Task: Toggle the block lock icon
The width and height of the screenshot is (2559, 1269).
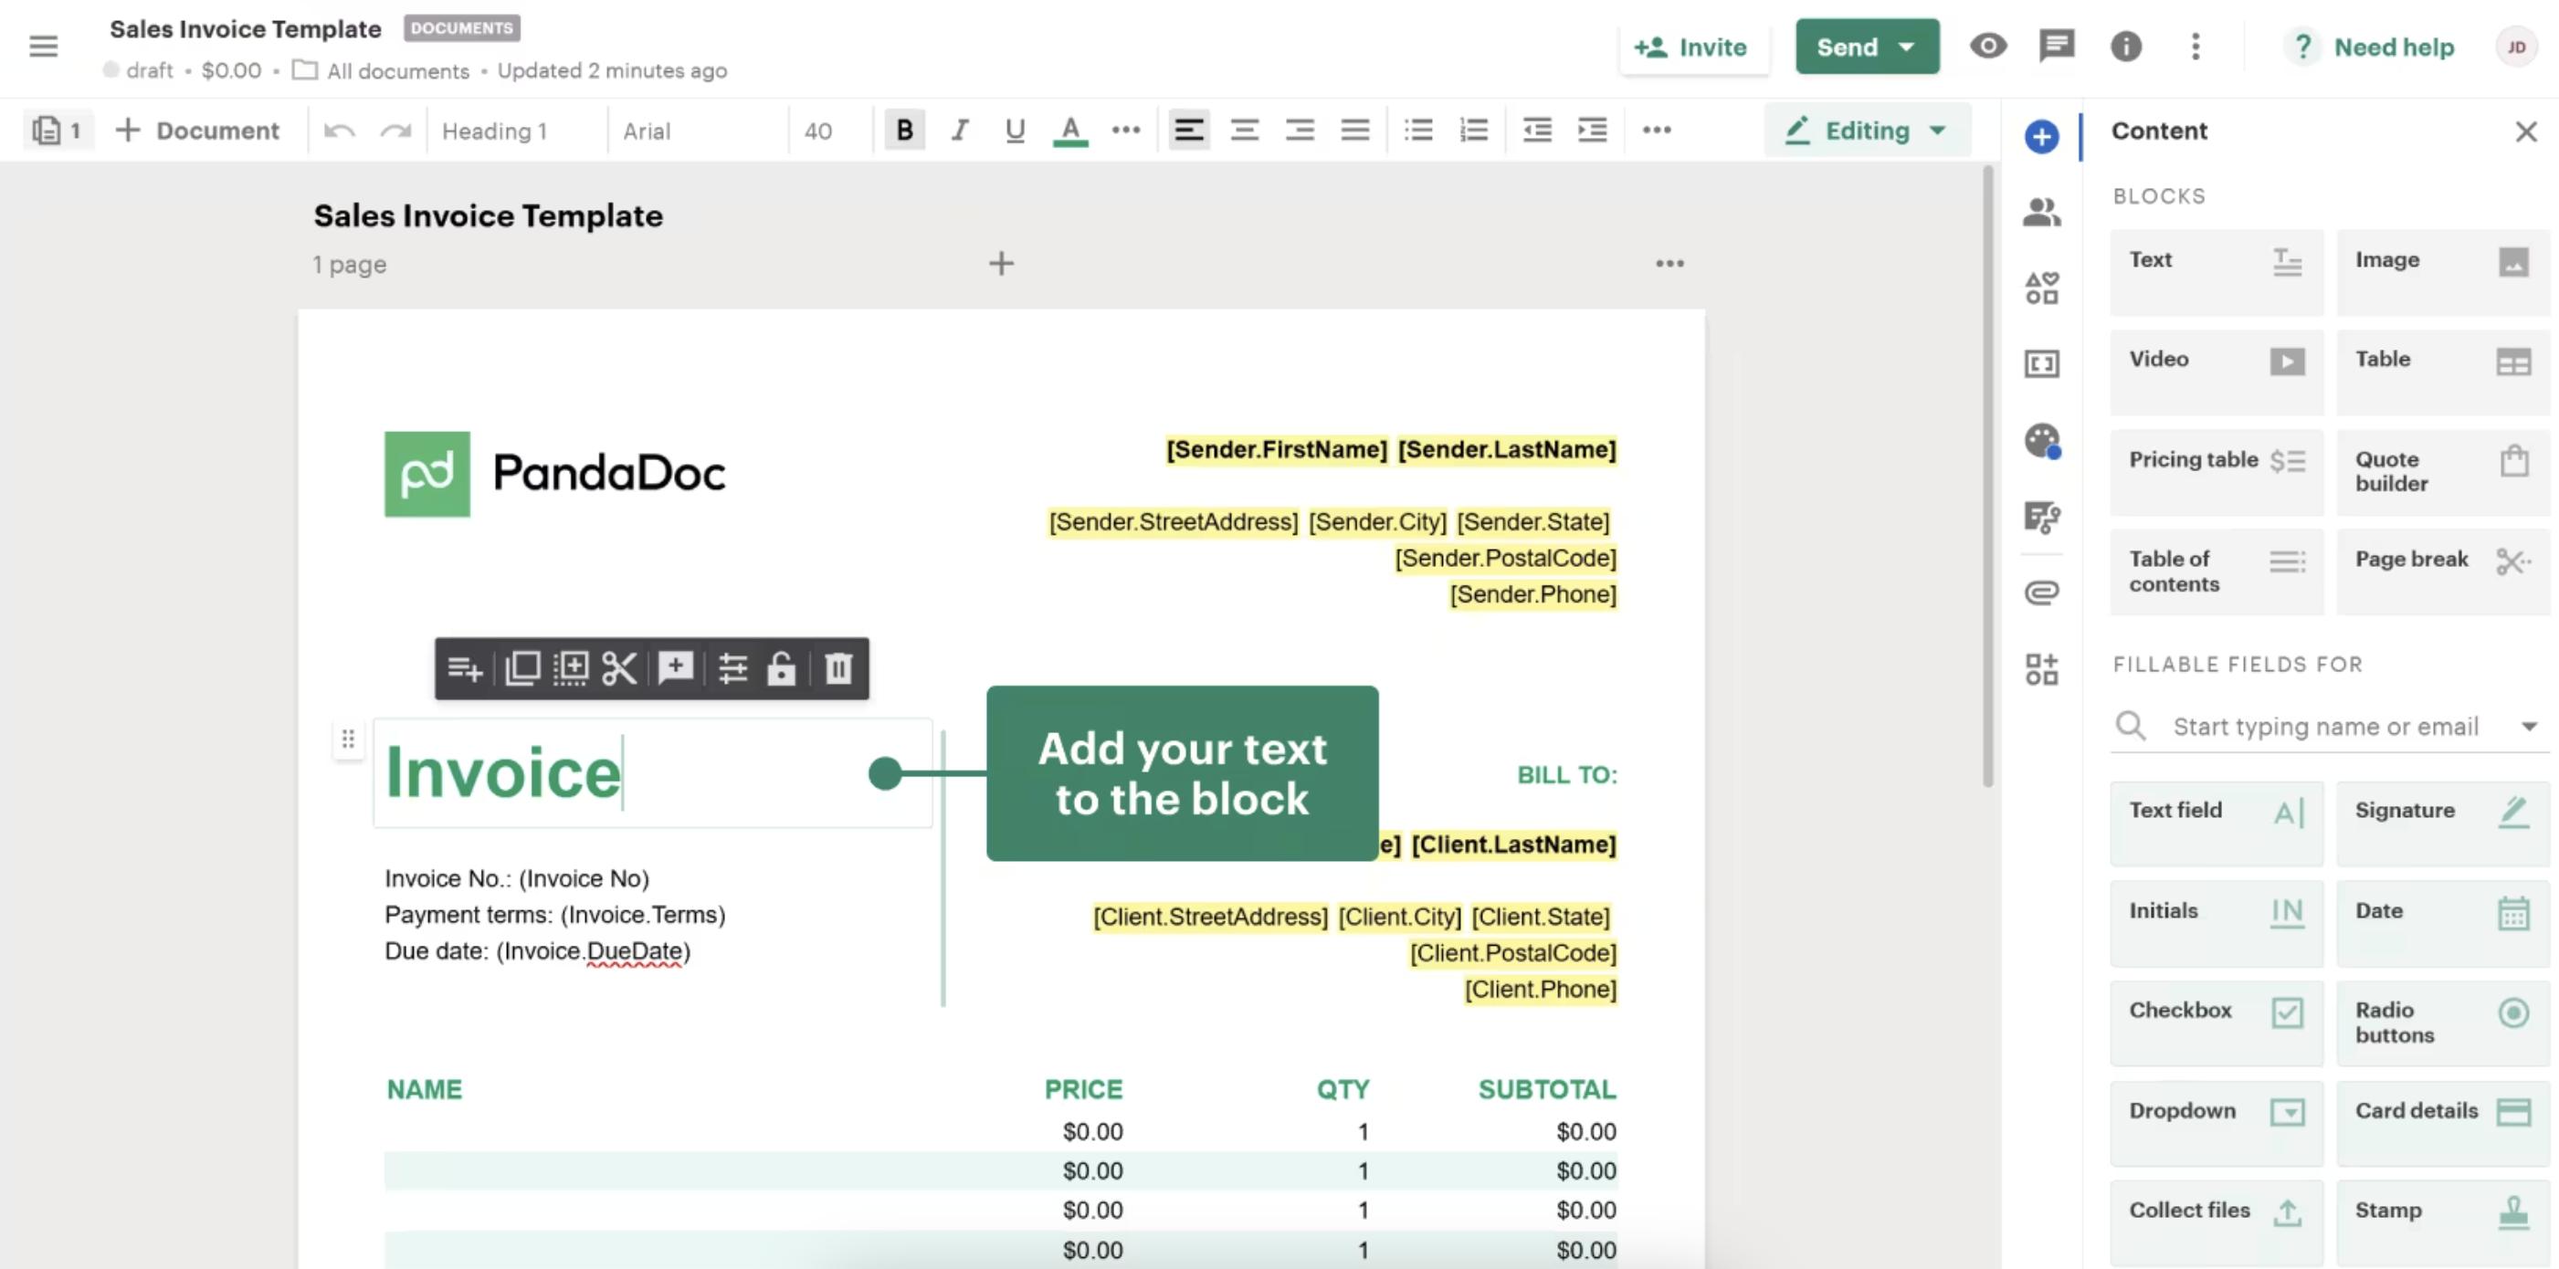Action: pyautogui.click(x=781, y=668)
